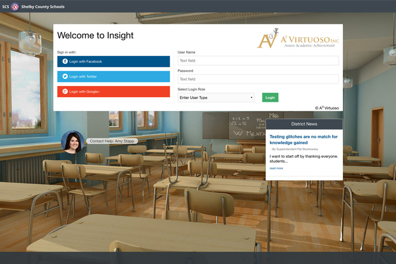The width and height of the screenshot is (396, 264).
Task: Click the A3 Virtuoso Inc logo
Action: point(298,39)
